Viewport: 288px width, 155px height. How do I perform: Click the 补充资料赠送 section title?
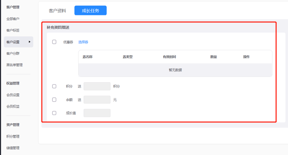click(x=58, y=27)
